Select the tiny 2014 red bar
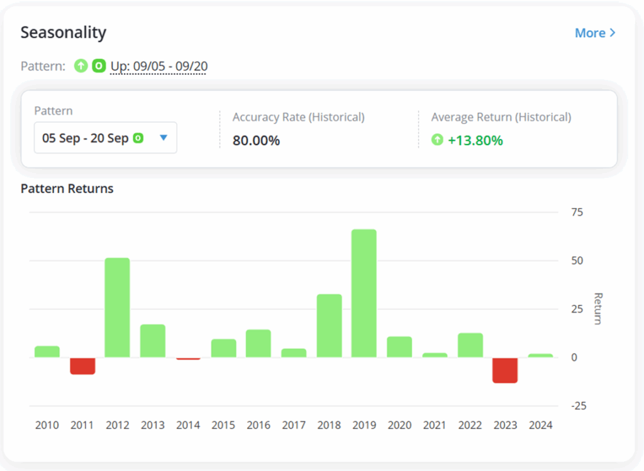The height and width of the screenshot is (471, 644). (188, 358)
